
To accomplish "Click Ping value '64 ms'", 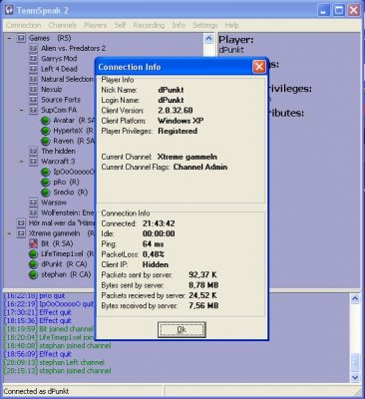I will coord(153,244).
